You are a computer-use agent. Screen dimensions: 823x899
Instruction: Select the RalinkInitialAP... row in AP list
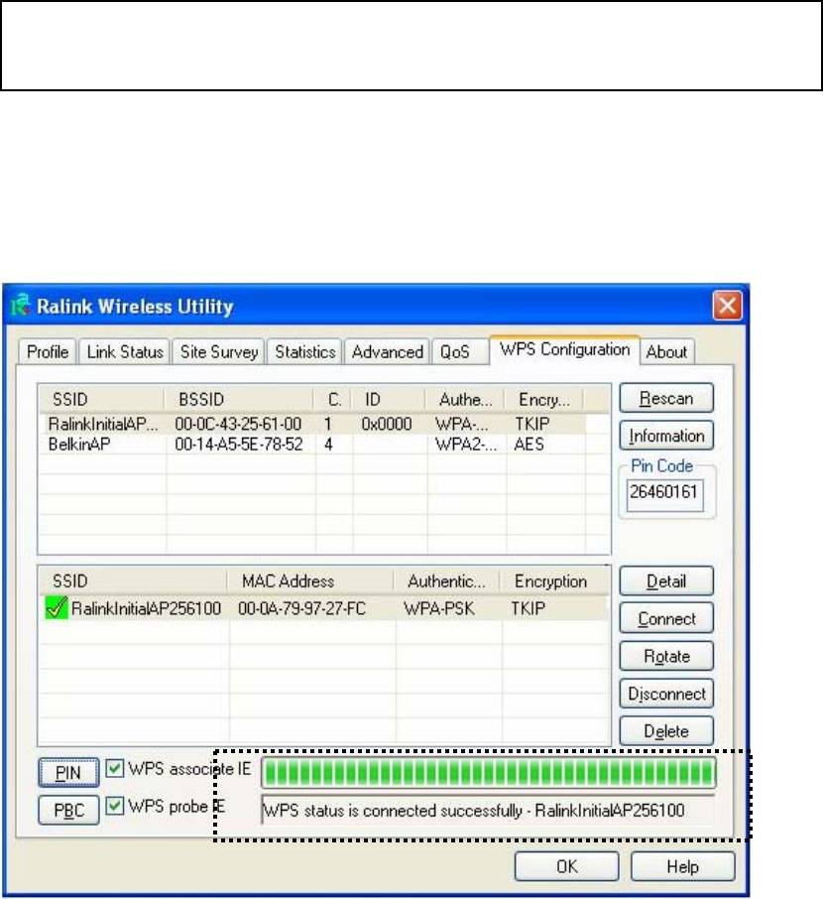[x=313, y=424]
